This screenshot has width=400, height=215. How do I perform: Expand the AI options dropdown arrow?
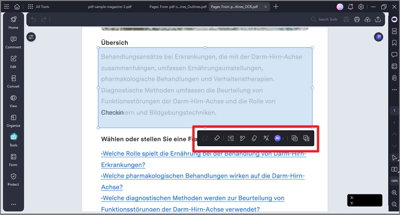click(283, 139)
